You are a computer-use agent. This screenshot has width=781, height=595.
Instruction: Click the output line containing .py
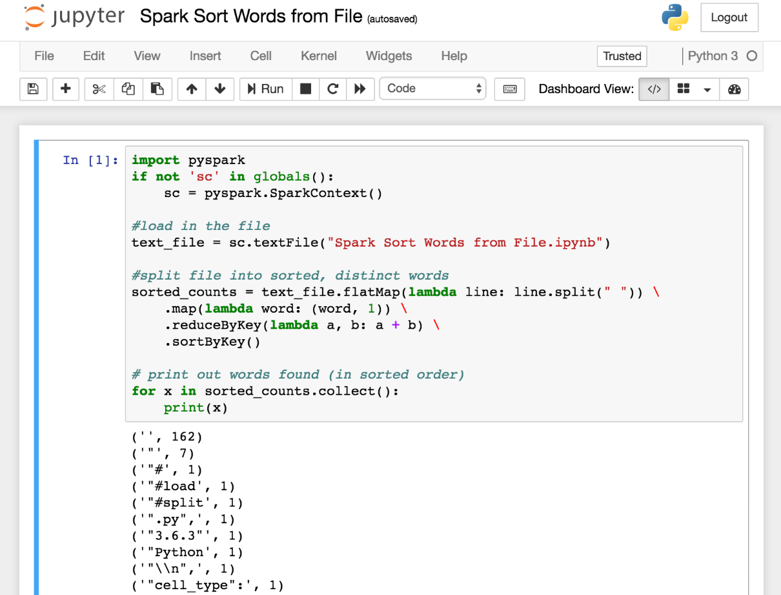coord(183,519)
